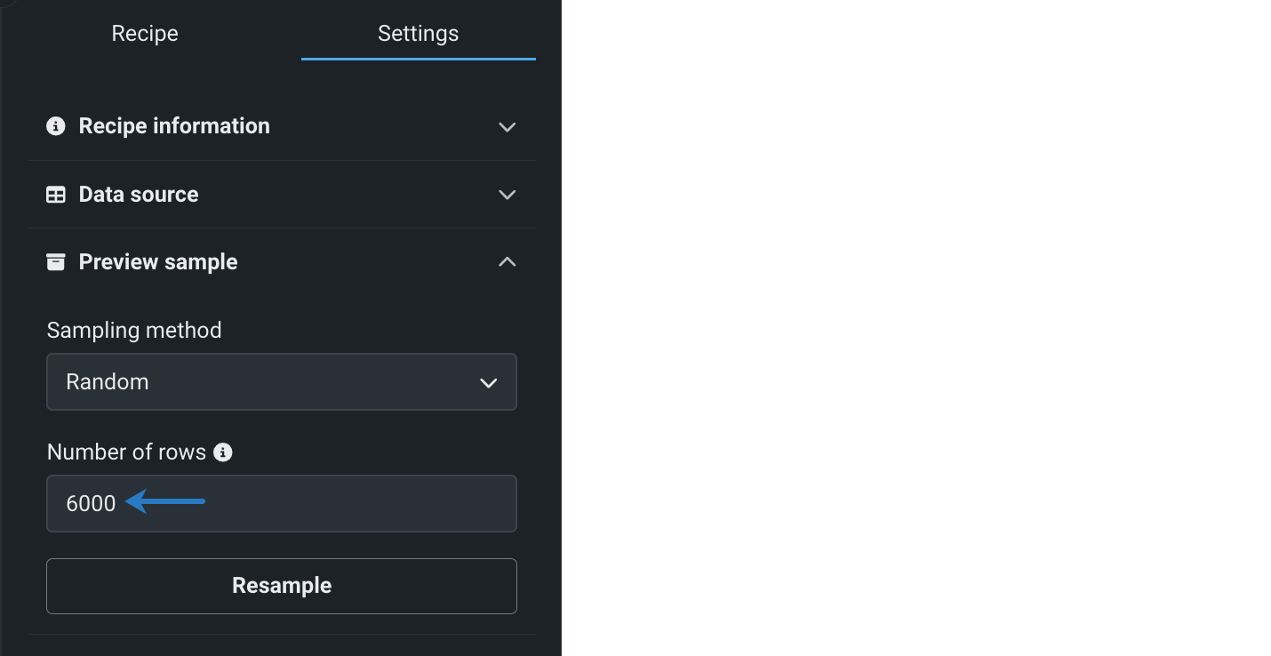
Task: Show the Number of rows info tooltip icon
Action: point(224,452)
